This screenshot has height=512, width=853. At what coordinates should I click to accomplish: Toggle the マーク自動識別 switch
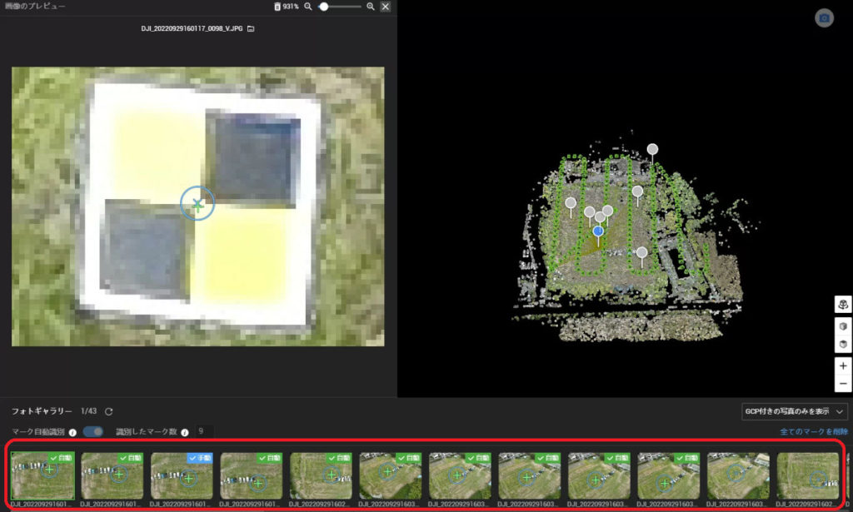click(93, 431)
